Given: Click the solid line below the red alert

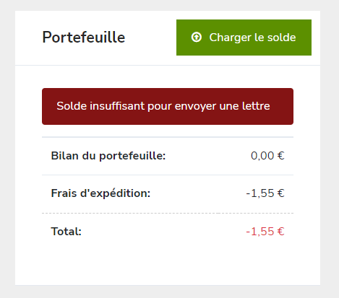Looking at the screenshot, I should click(168, 137).
